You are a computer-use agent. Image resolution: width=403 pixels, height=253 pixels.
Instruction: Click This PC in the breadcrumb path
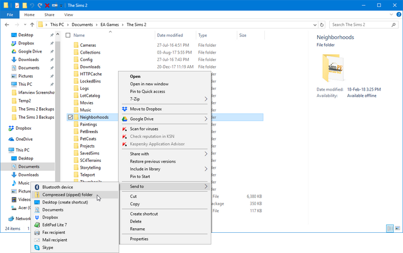point(57,25)
